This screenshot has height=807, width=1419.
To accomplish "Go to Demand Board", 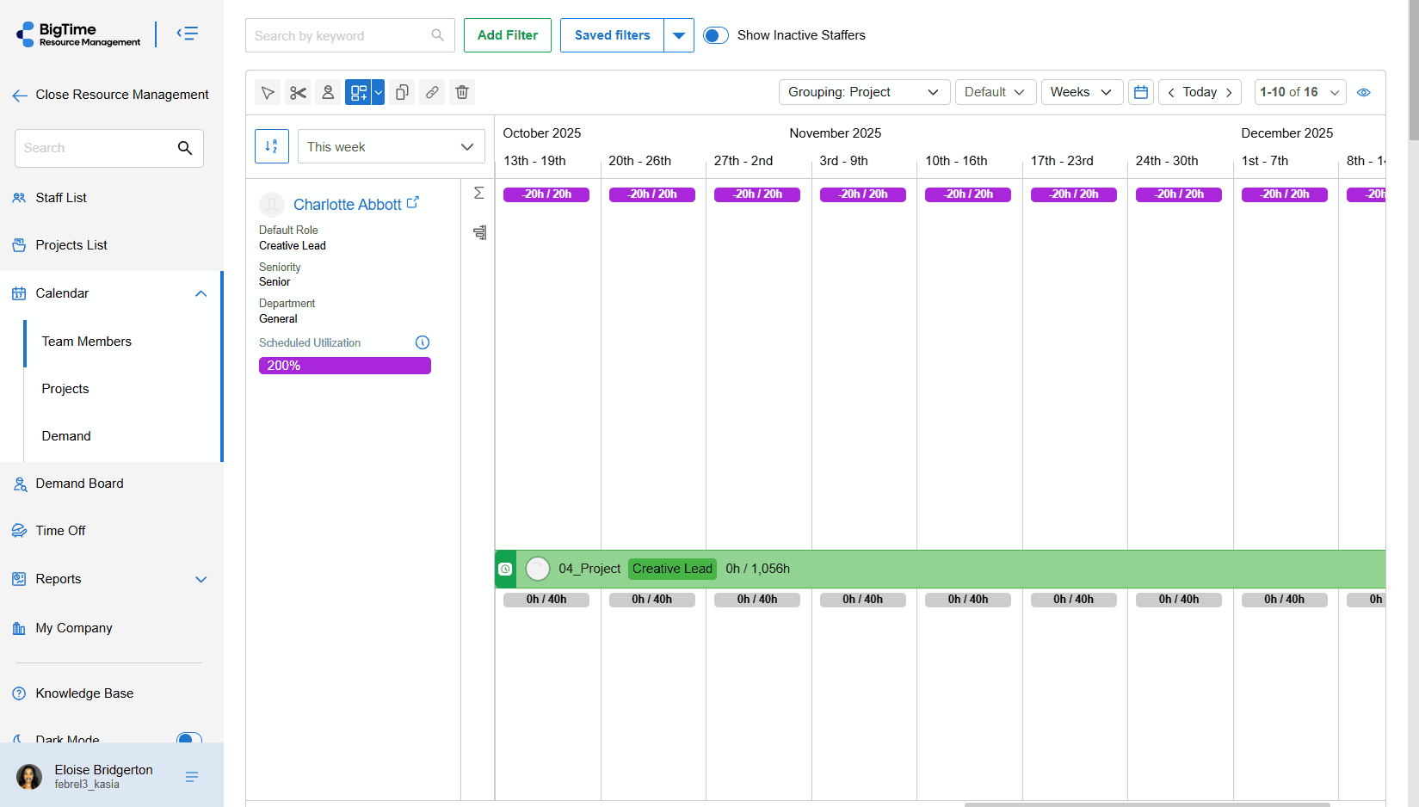I will [x=79, y=484].
